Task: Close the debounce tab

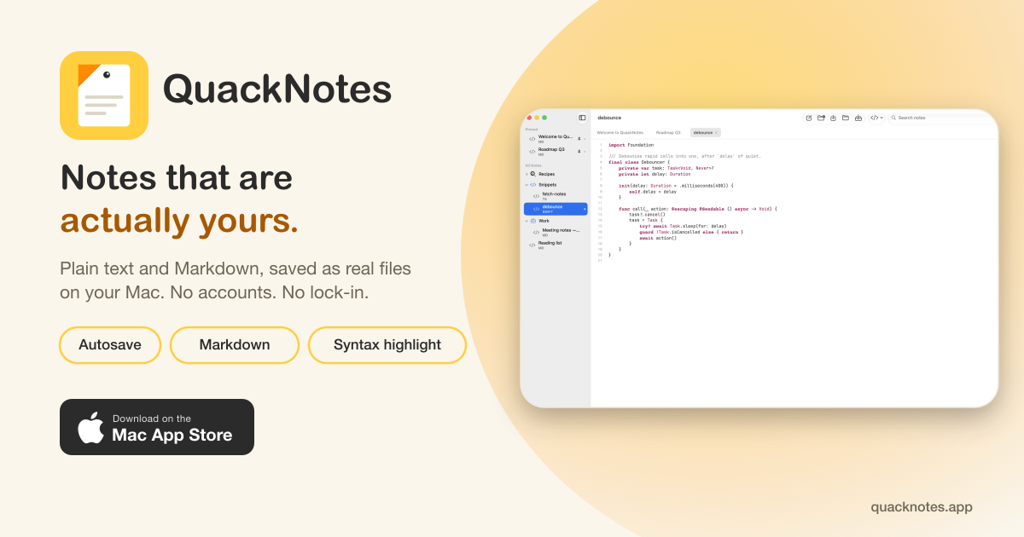Action: [x=716, y=132]
